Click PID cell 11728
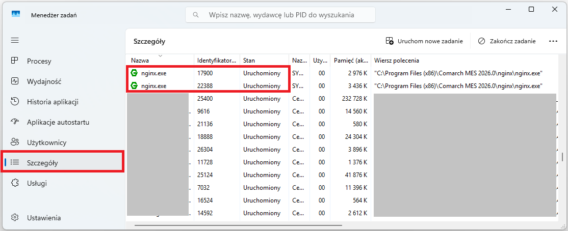 (x=205, y=163)
